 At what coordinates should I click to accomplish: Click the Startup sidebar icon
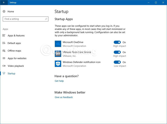(x=4, y=73)
